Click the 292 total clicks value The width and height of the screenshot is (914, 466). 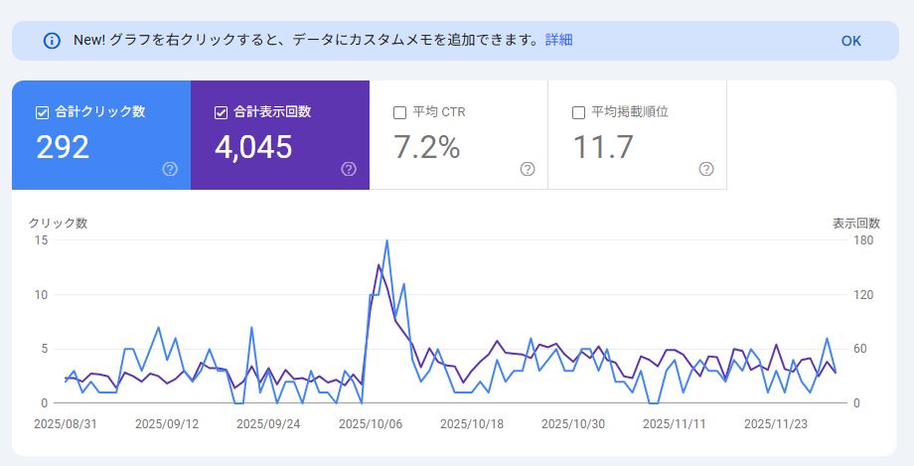click(x=63, y=147)
